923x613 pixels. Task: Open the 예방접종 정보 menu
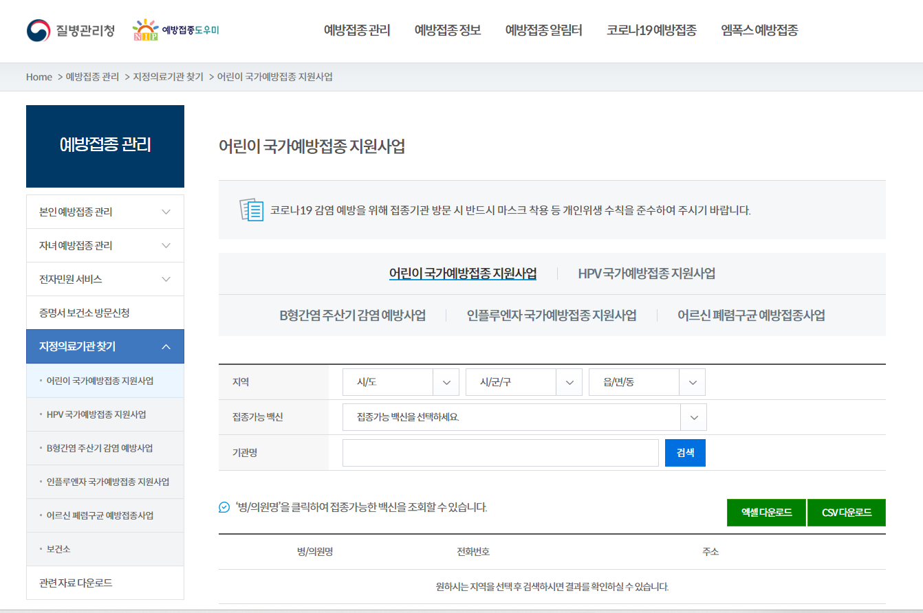point(447,30)
